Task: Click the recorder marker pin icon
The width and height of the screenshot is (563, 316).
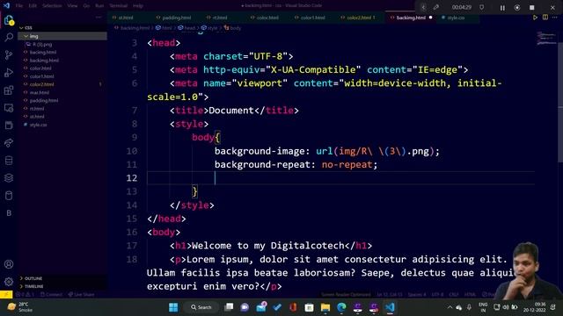Action: pyautogui.click(x=482, y=7)
